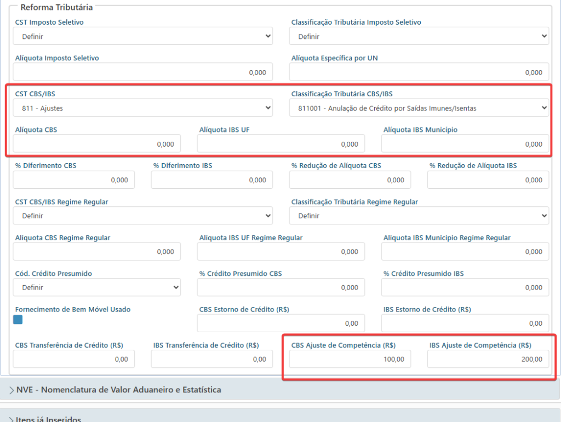Expand NVE - Nomenclatura de Valor Aduaneiro section
The image size is (561, 422).
(x=280, y=390)
